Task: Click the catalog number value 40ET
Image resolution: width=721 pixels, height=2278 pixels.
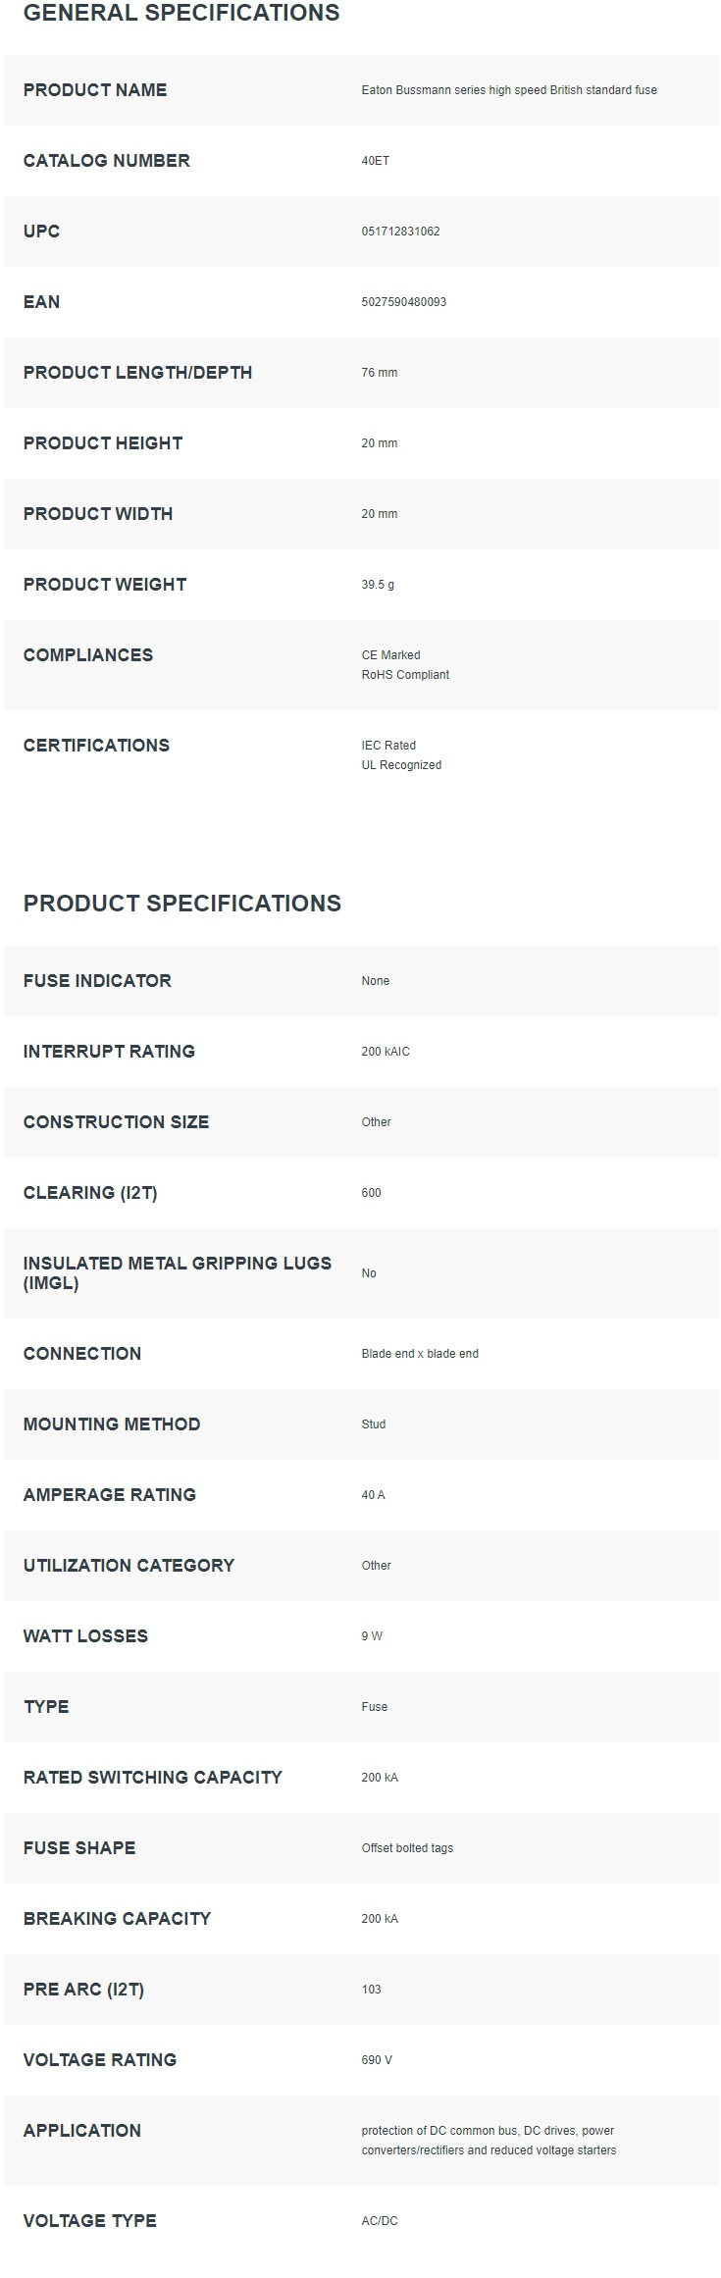Action: tap(375, 161)
